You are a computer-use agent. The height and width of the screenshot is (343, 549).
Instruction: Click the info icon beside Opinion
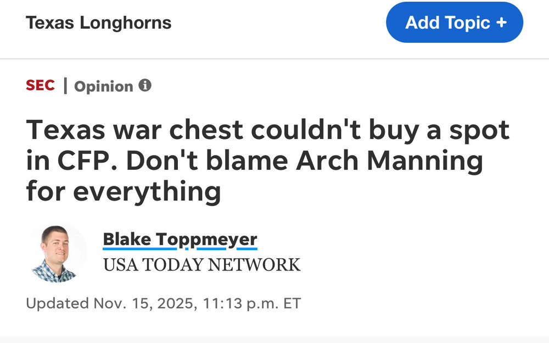click(x=145, y=86)
